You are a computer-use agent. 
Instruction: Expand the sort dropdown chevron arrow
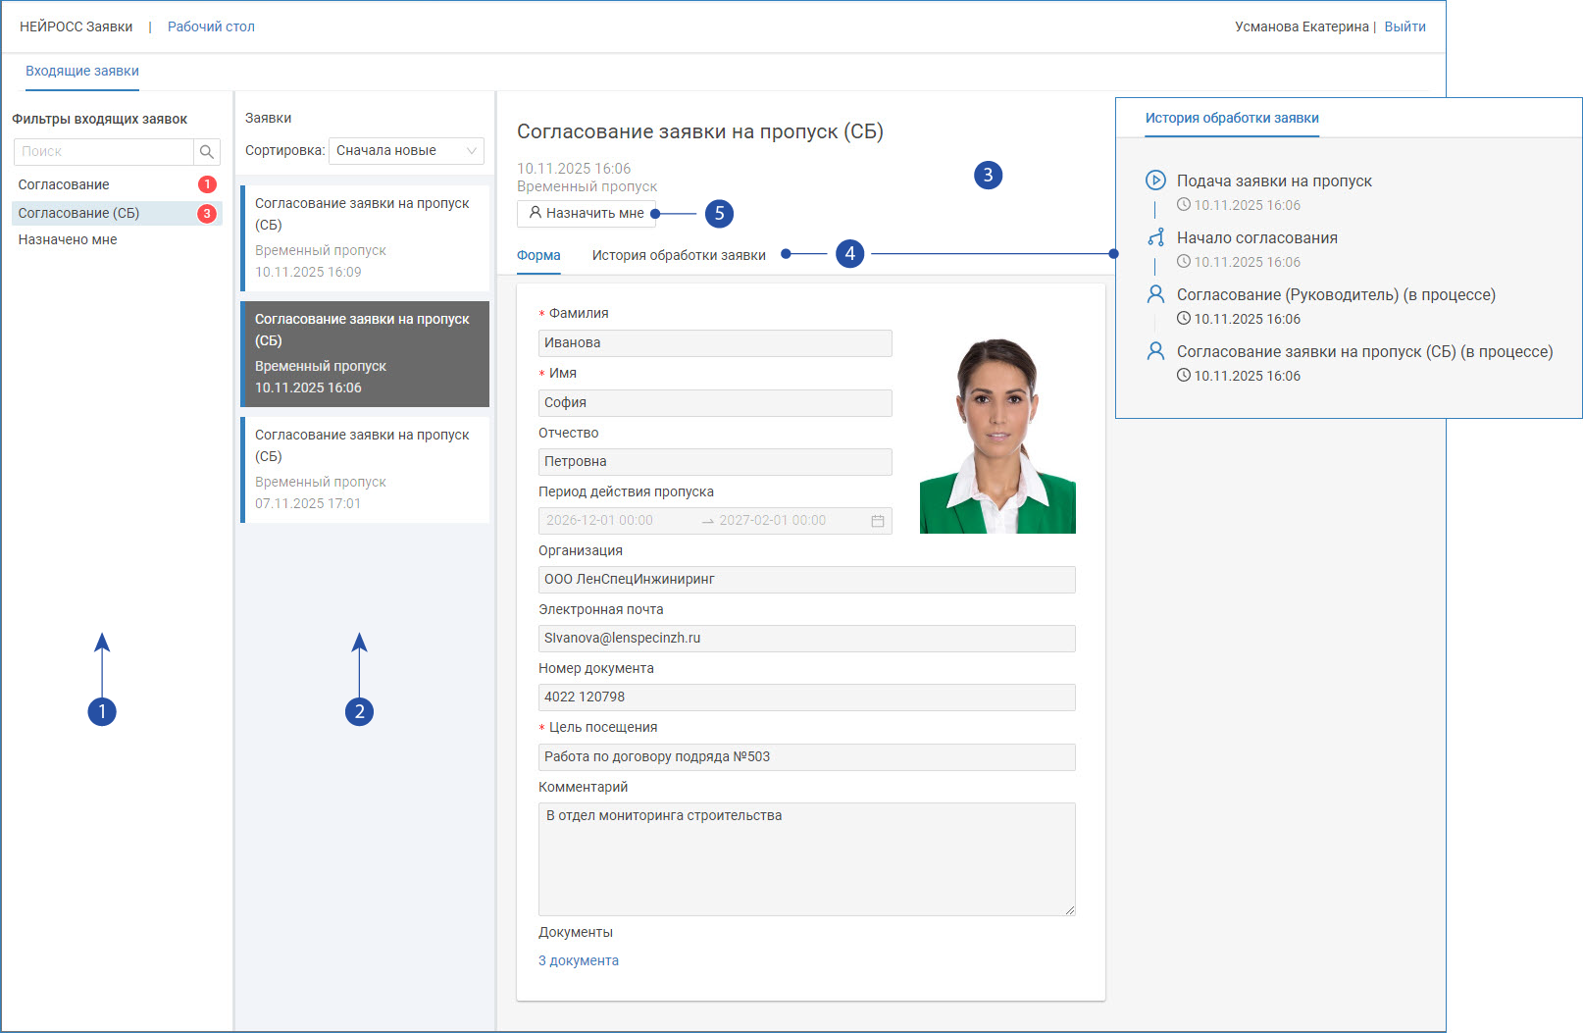pyautogui.click(x=472, y=151)
